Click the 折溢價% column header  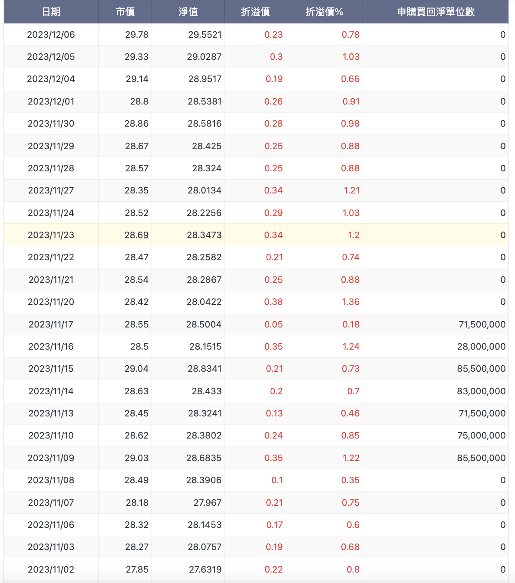click(324, 12)
